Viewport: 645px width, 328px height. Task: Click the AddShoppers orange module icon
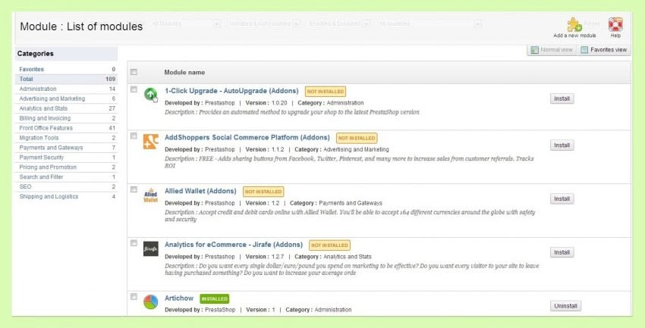pyautogui.click(x=150, y=142)
